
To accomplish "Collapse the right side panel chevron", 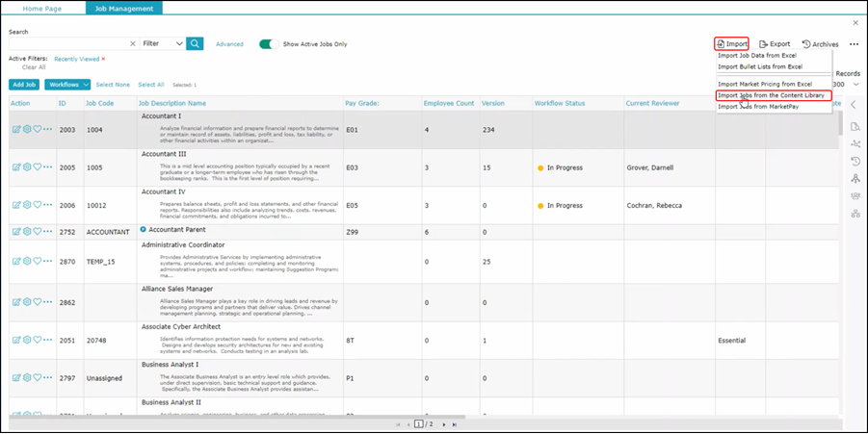I will pos(854,104).
